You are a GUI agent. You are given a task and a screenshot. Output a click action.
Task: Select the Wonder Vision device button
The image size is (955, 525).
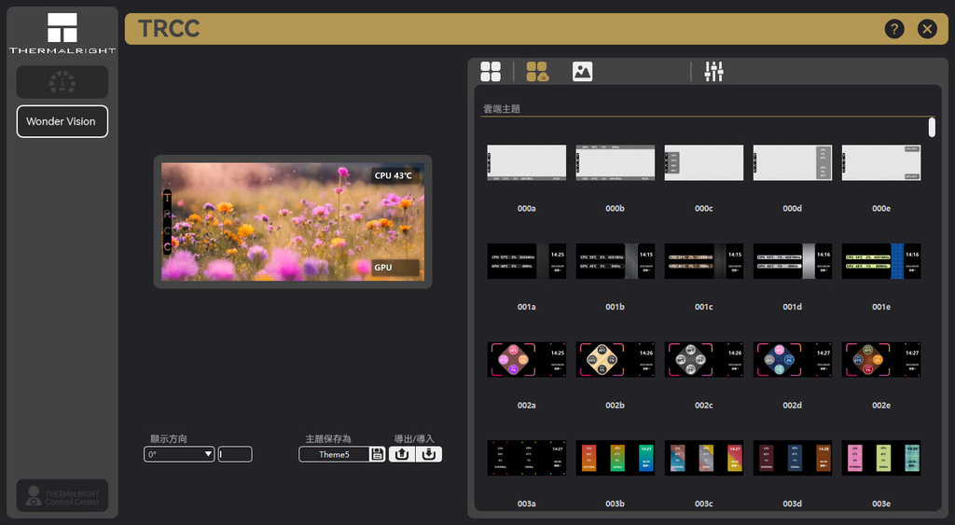(x=62, y=121)
